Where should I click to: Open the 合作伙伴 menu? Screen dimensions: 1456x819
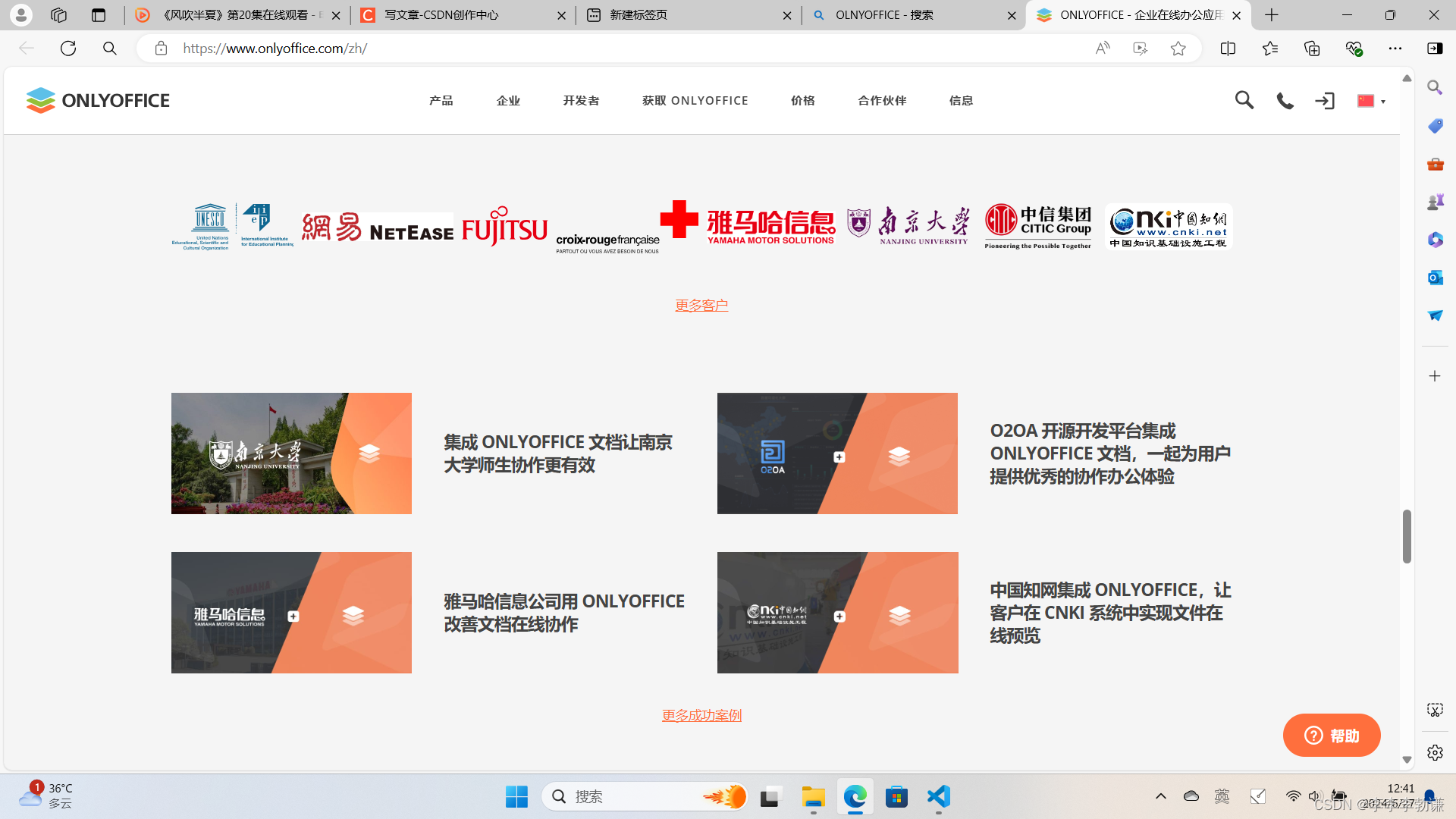(x=882, y=100)
